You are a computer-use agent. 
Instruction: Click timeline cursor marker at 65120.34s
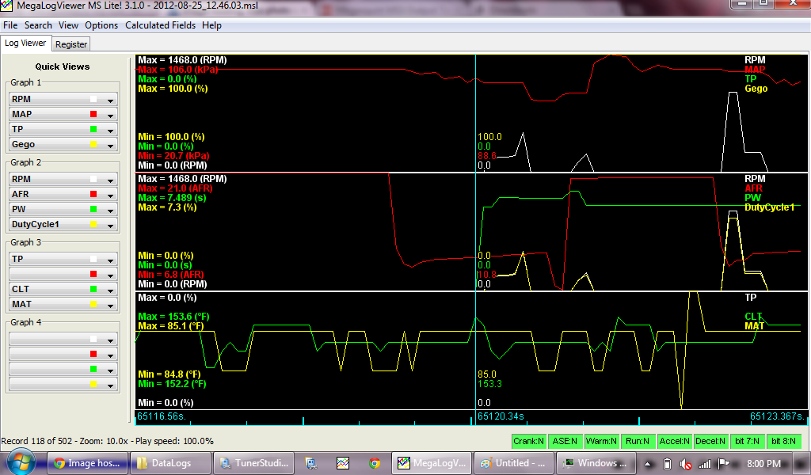[x=500, y=416]
